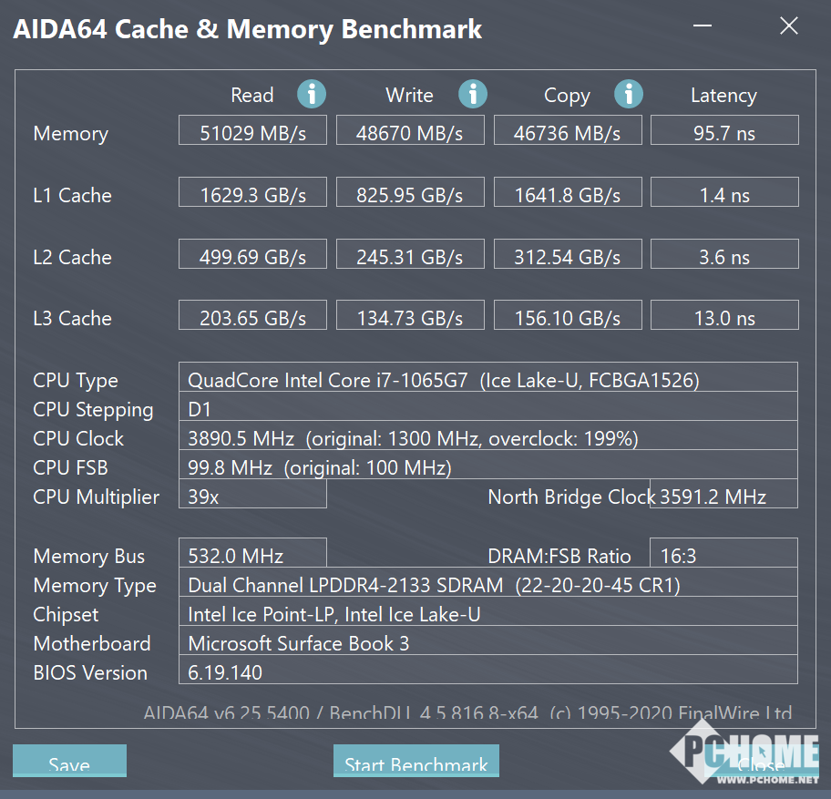
Task: Select the Memory Write 48670 MB/s field
Action: pos(410,129)
